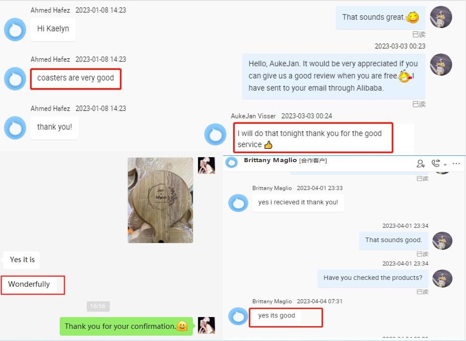Click the Brittany Maglio name in header
Image resolution: width=466 pixels, height=341 pixels.
[x=270, y=160]
